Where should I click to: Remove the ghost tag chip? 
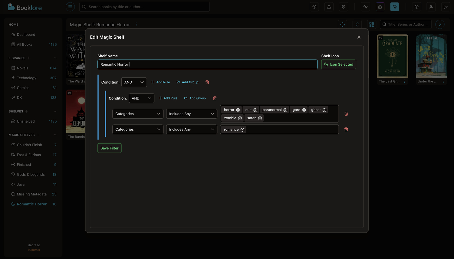[x=324, y=110]
